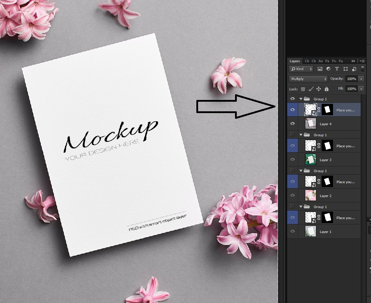Filter layers by pixel layer icon

pyautogui.click(x=320, y=69)
